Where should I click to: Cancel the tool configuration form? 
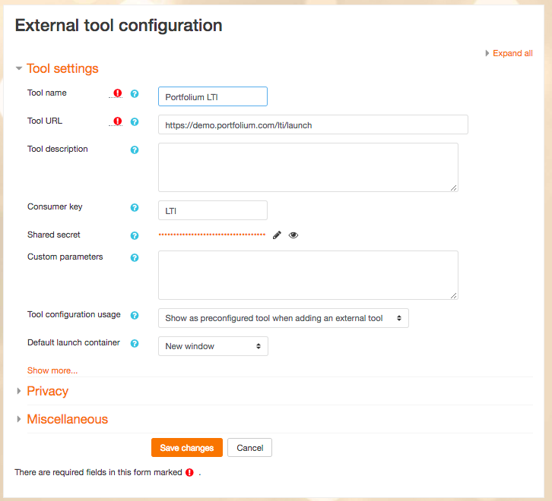(x=249, y=448)
